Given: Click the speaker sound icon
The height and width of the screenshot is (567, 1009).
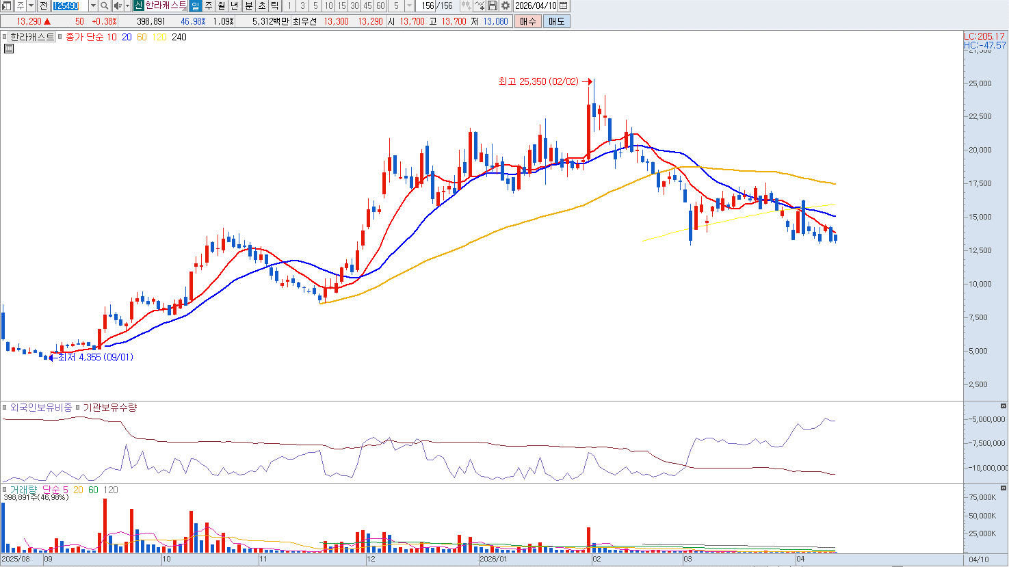Looking at the screenshot, I should (x=118, y=5).
